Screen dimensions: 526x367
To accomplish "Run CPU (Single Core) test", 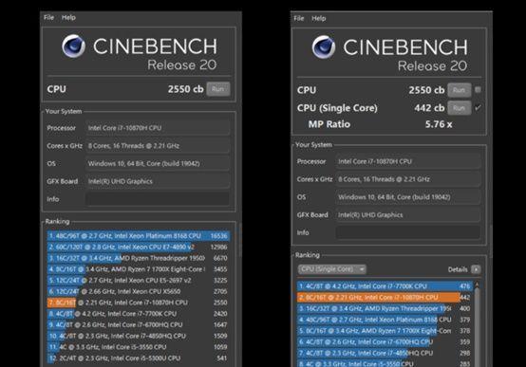I will coord(459,108).
